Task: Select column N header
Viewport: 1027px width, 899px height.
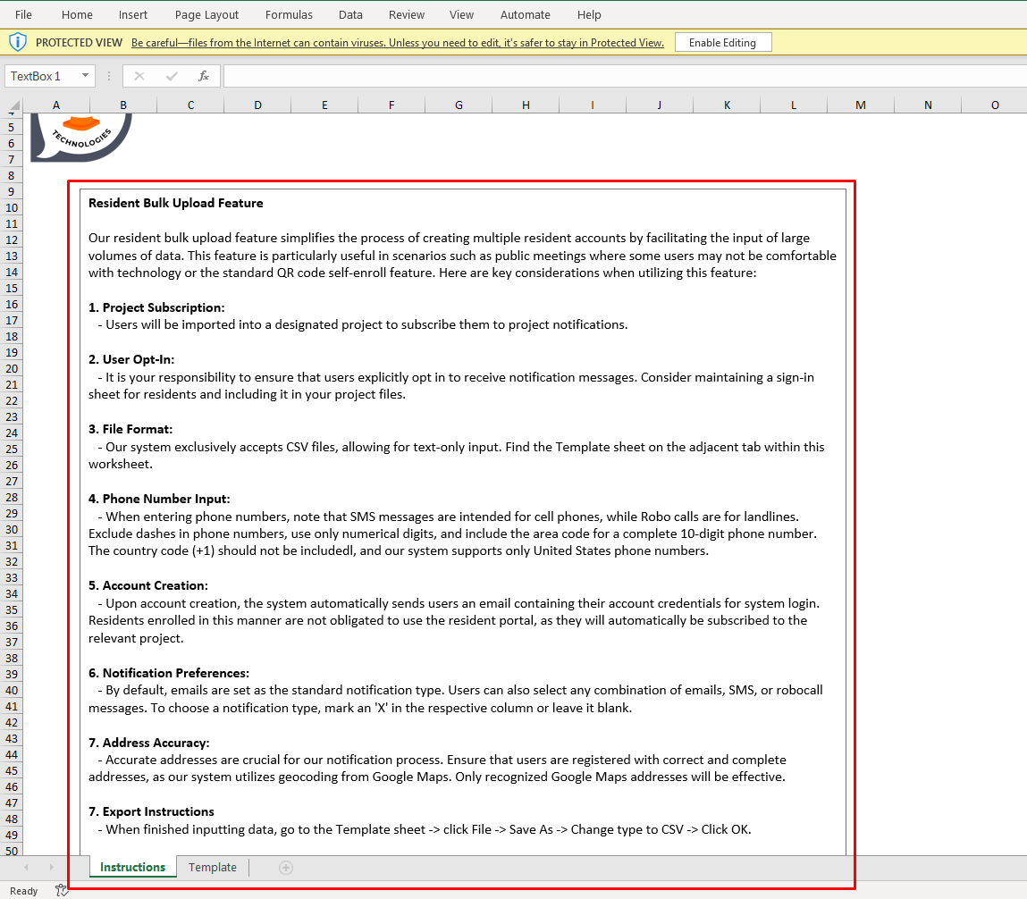Action: 928,105
